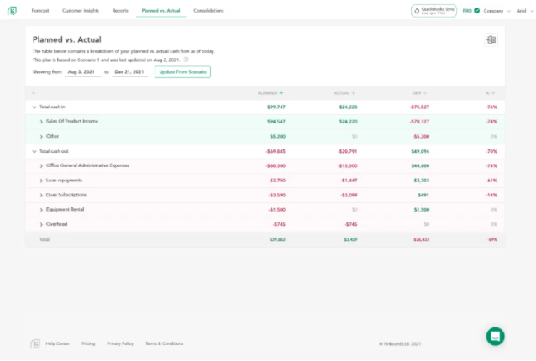Viewport: 536px width, 361px height.
Task: Expand Office General Administrative Expenses row
Action: point(41,166)
